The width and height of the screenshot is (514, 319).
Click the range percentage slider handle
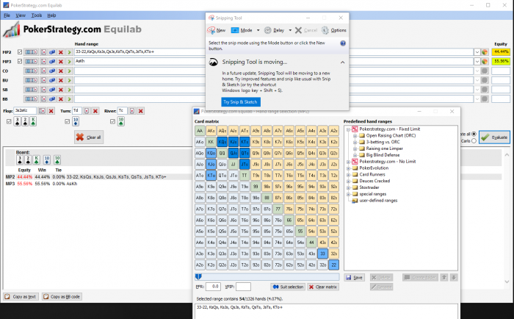[x=198, y=276]
